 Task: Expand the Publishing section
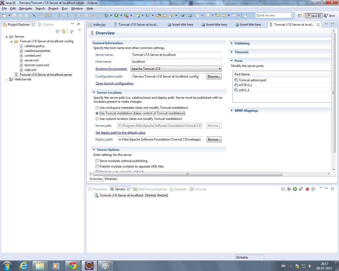(x=232, y=43)
